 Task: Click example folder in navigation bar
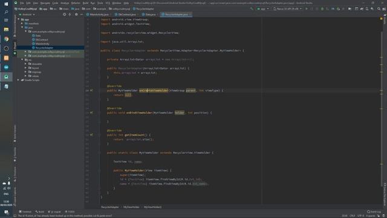click(x=100, y=8)
